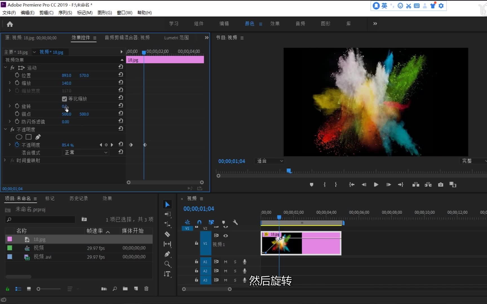Reset the 旋转 rotation parameter
The height and width of the screenshot is (304, 487).
[121, 105]
